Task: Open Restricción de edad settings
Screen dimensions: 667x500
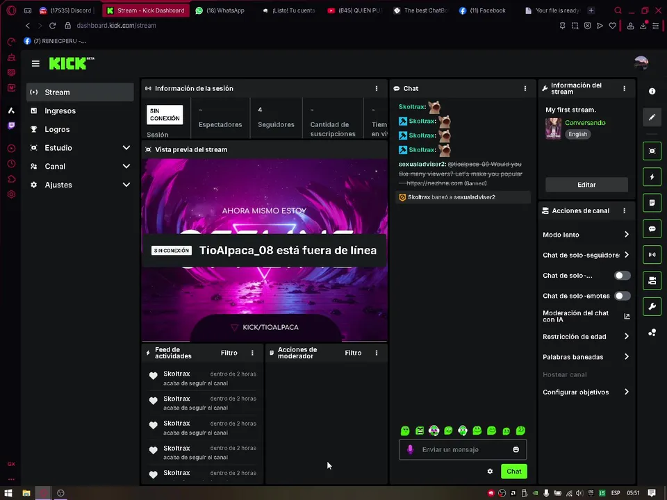Action: [x=586, y=337]
